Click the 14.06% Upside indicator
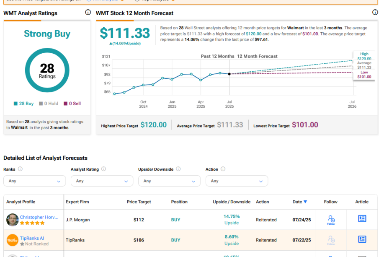This screenshot has width=379, height=257. click(125, 44)
